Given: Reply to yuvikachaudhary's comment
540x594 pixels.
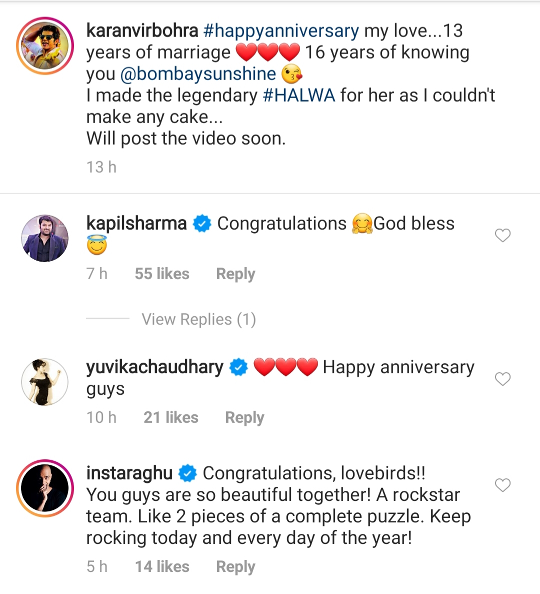Looking at the screenshot, I should [244, 417].
